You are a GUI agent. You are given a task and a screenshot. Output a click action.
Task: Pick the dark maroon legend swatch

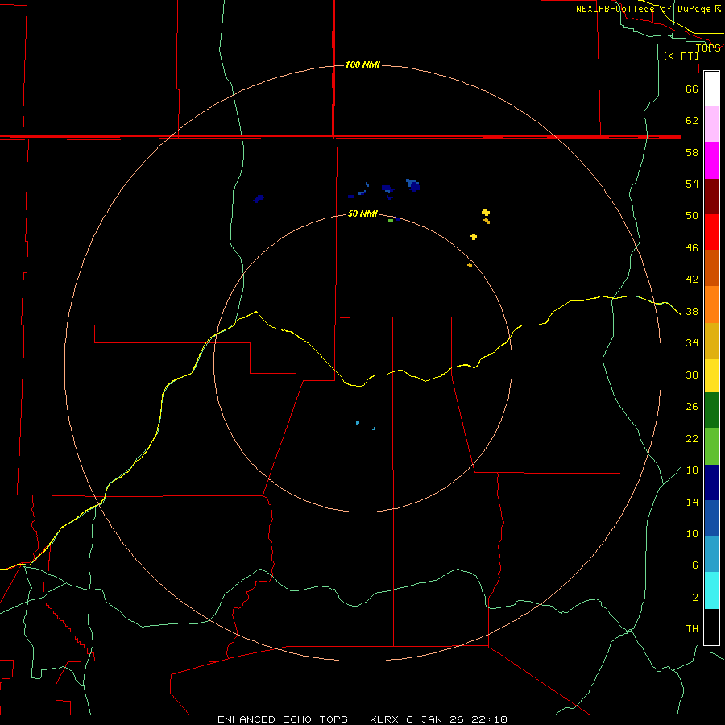(711, 197)
